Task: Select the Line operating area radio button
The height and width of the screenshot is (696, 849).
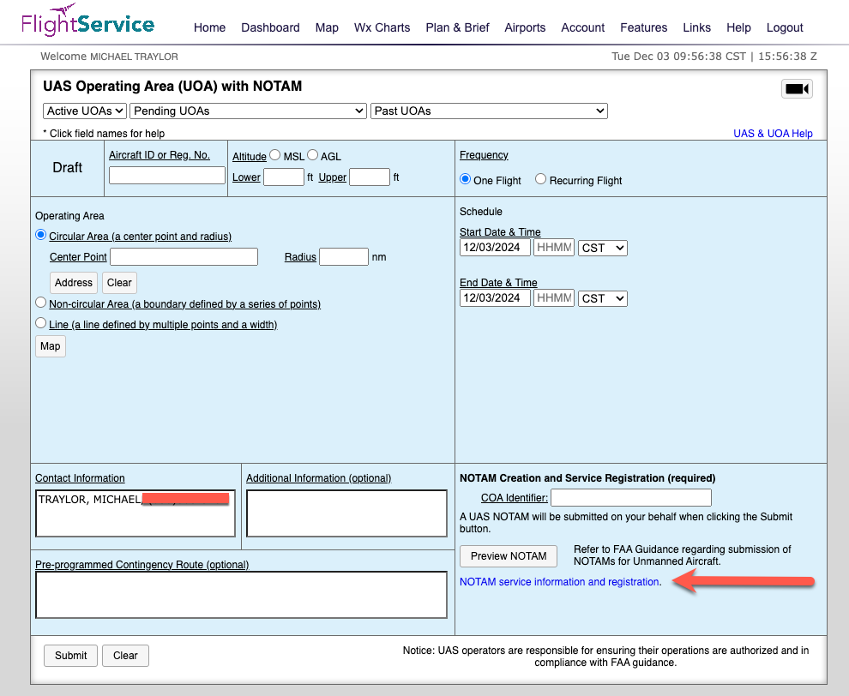Action: point(40,323)
